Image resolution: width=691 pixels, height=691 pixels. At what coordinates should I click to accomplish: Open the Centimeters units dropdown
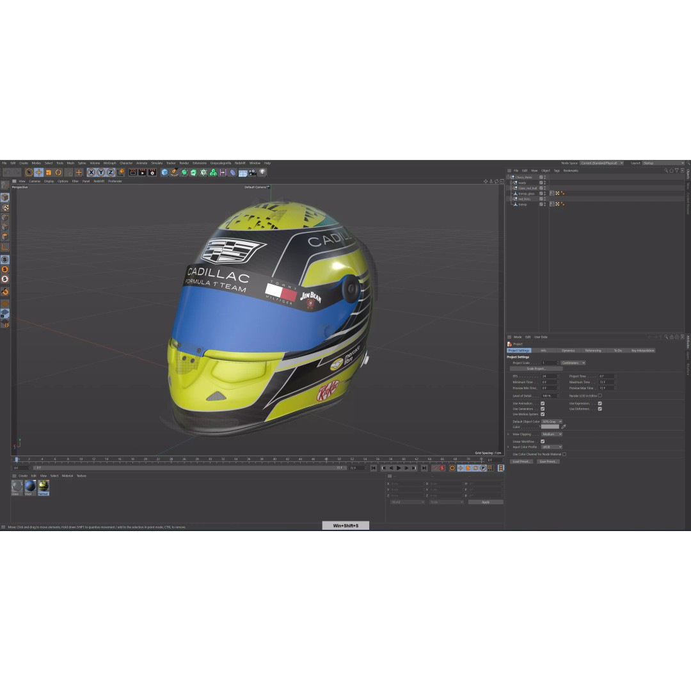573,363
